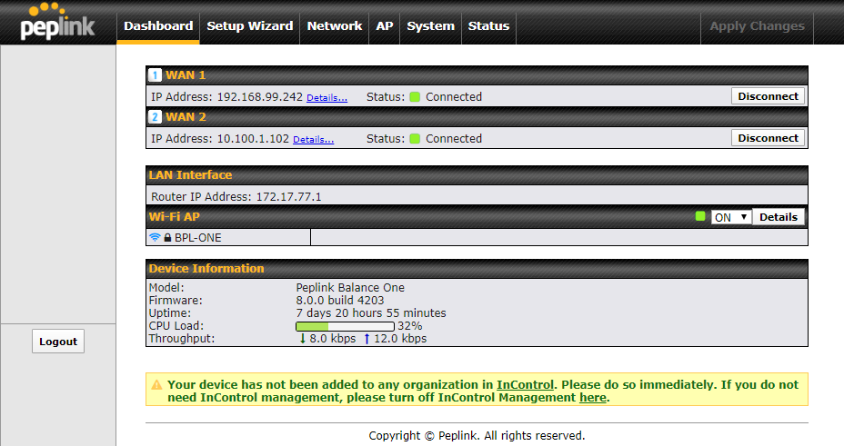The image size is (844, 446).
Task: Click the Wi-Fi AP header title
Action: [175, 217]
